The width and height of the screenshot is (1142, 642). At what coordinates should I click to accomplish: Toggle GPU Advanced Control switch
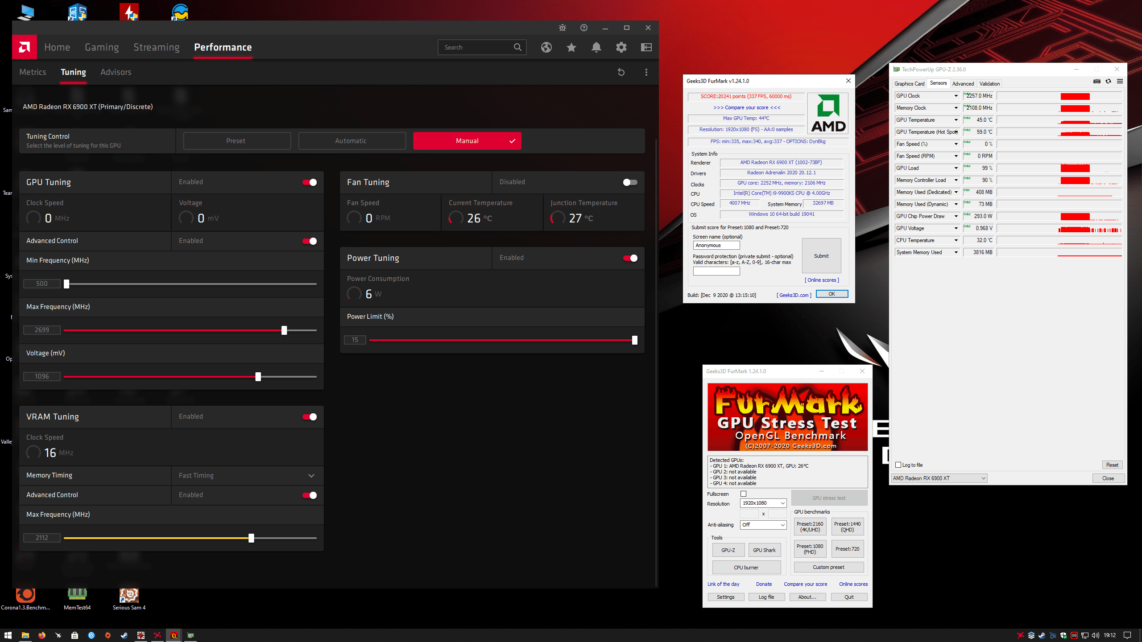coord(310,241)
